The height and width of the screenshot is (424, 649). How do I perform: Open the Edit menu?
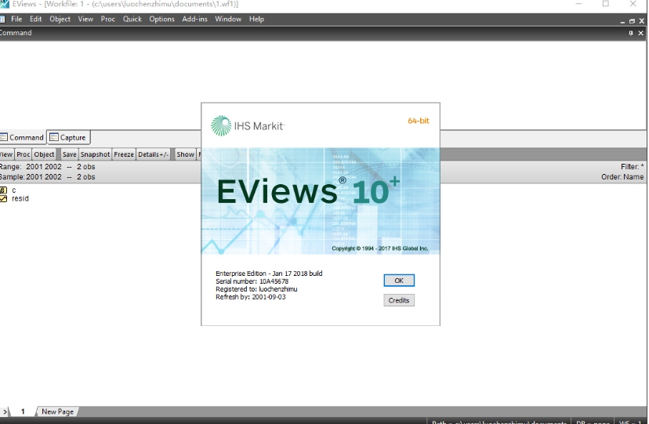point(35,19)
